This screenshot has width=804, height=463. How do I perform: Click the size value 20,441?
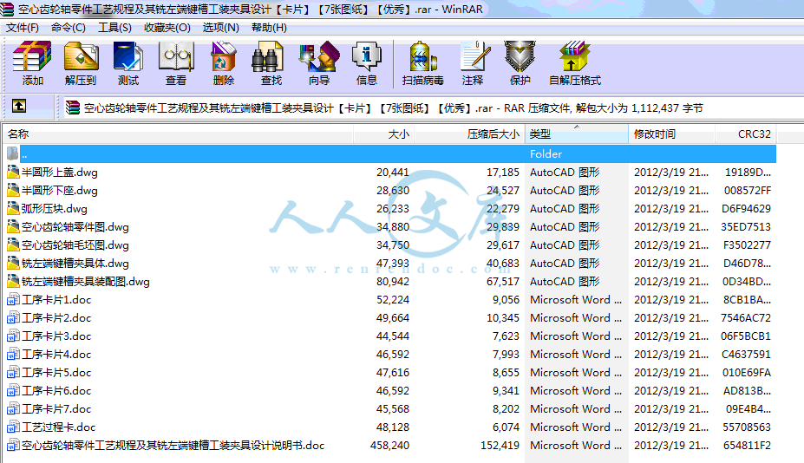[x=393, y=172]
